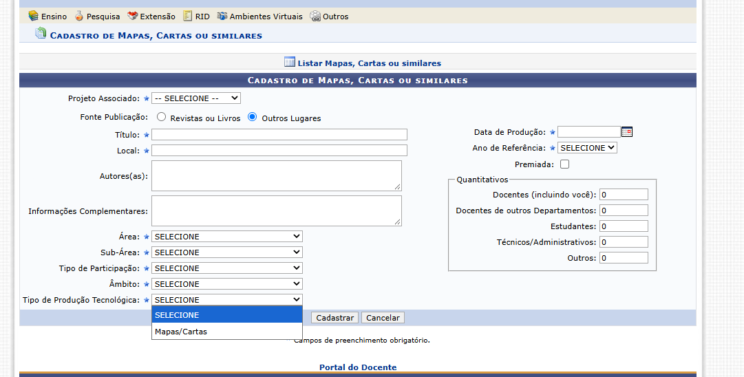
Task: Click the Tipo de Produção Tecnológica label
Action: [x=81, y=300]
